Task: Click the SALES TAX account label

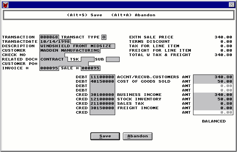Action: 130,104
